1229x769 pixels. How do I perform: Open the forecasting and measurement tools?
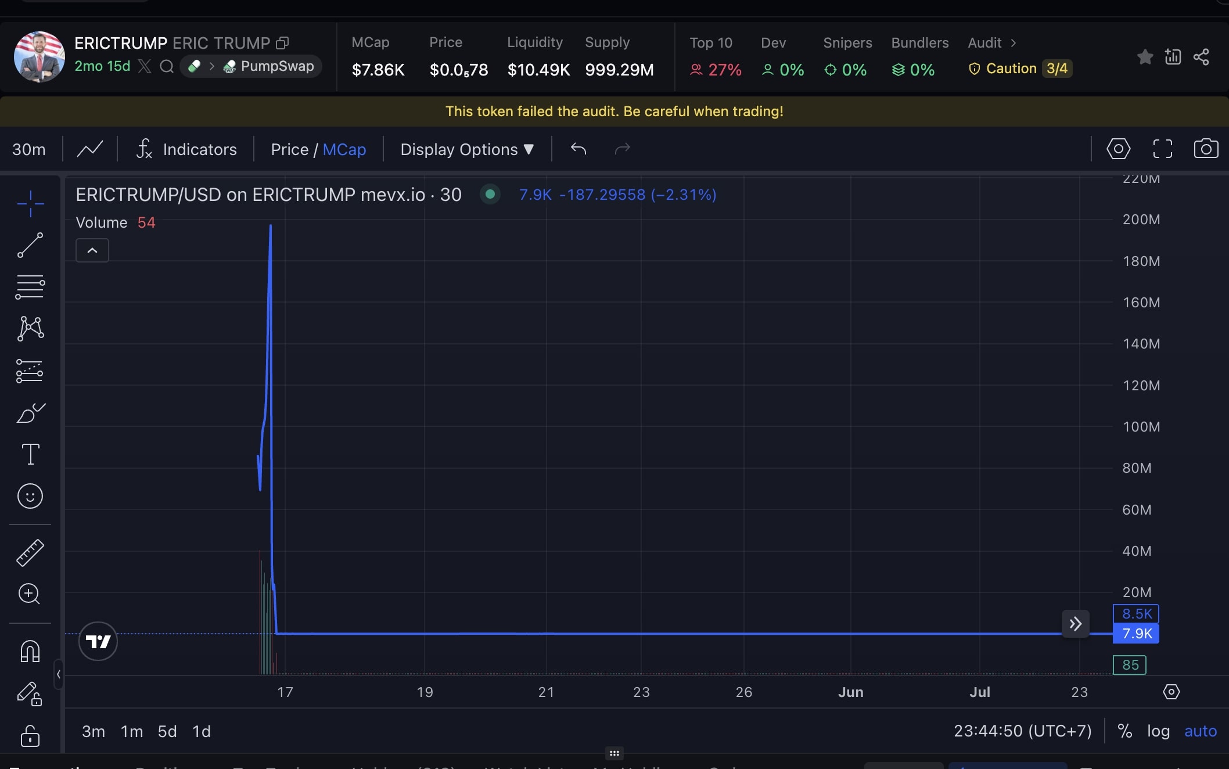coord(30,371)
